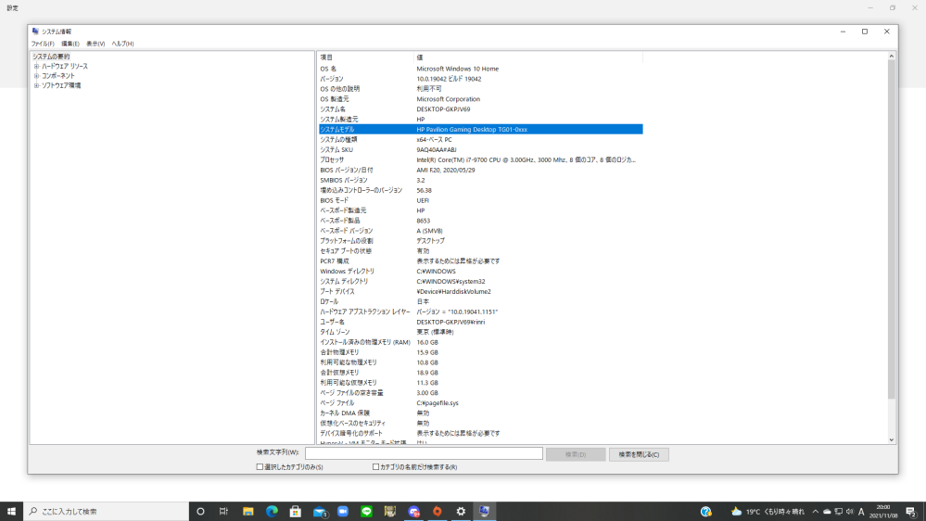Select カーネル DMA 保護 row
Viewport: 926px width, 521px height.
(480, 413)
